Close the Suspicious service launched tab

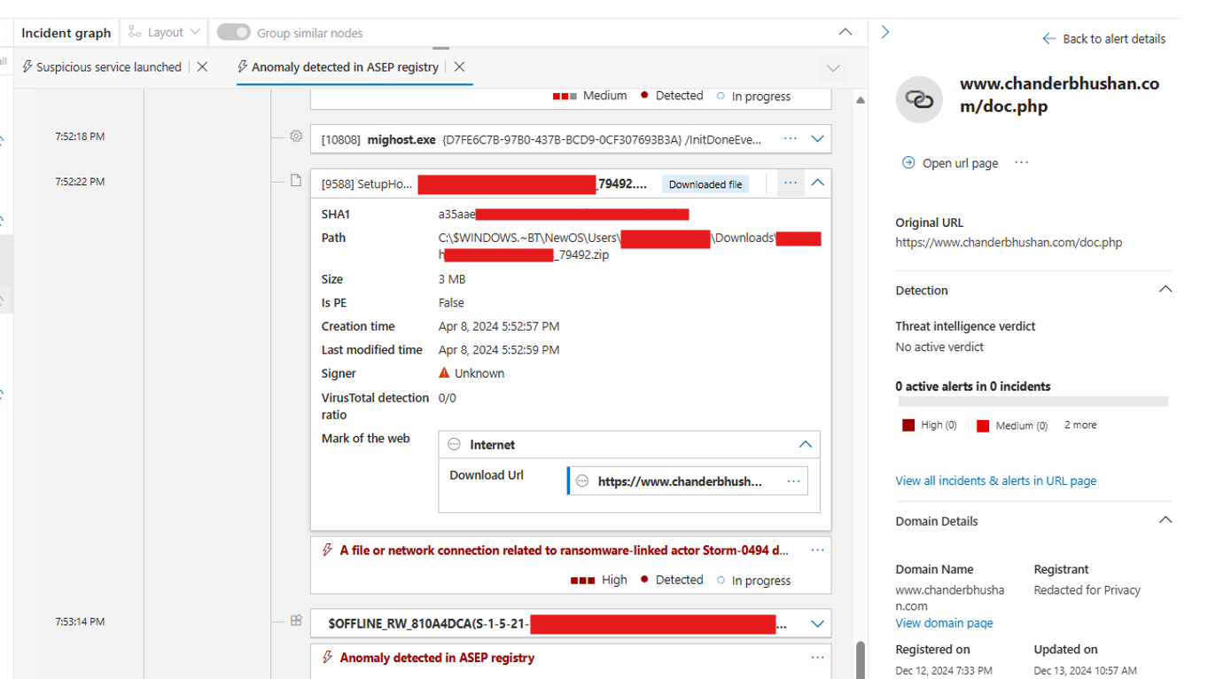click(203, 67)
